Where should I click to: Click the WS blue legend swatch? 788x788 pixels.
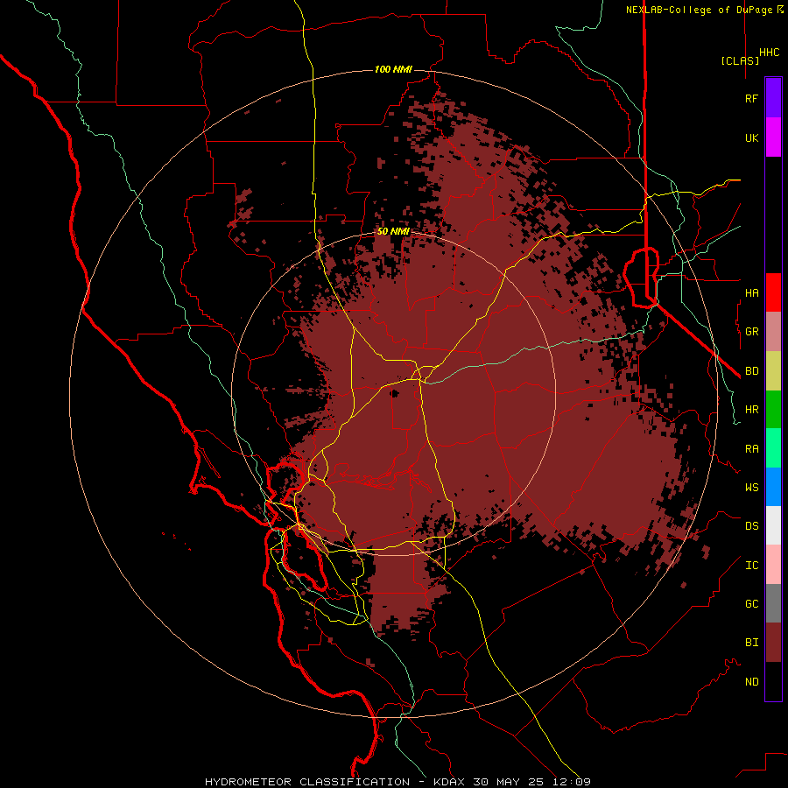(x=773, y=487)
